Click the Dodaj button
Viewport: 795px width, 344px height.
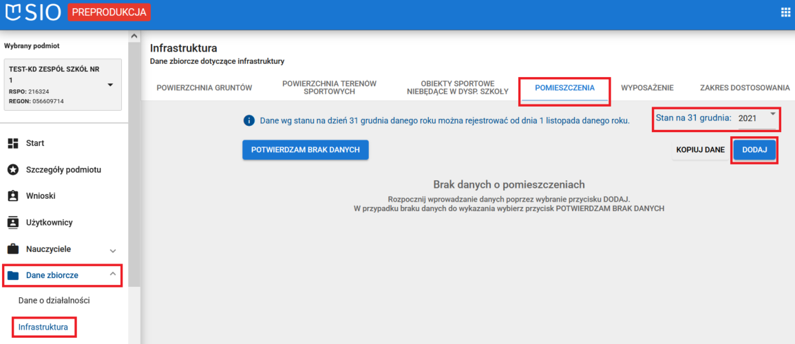754,150
